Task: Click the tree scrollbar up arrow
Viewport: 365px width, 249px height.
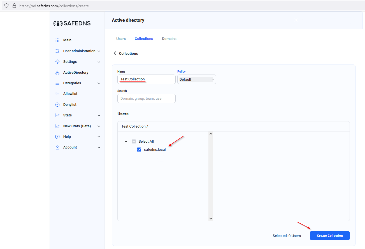Action: [x=211, y=134]
